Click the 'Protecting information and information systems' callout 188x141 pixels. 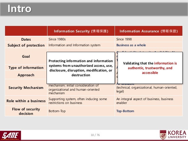(81, 68)
